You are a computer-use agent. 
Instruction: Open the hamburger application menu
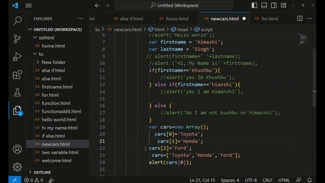point(28,6)
